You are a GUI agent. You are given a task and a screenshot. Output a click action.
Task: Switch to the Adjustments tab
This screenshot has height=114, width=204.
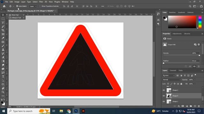point(177,34)
